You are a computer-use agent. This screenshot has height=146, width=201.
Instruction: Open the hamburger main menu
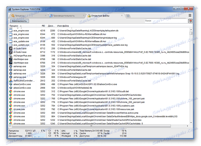click(x=190, y=16)
